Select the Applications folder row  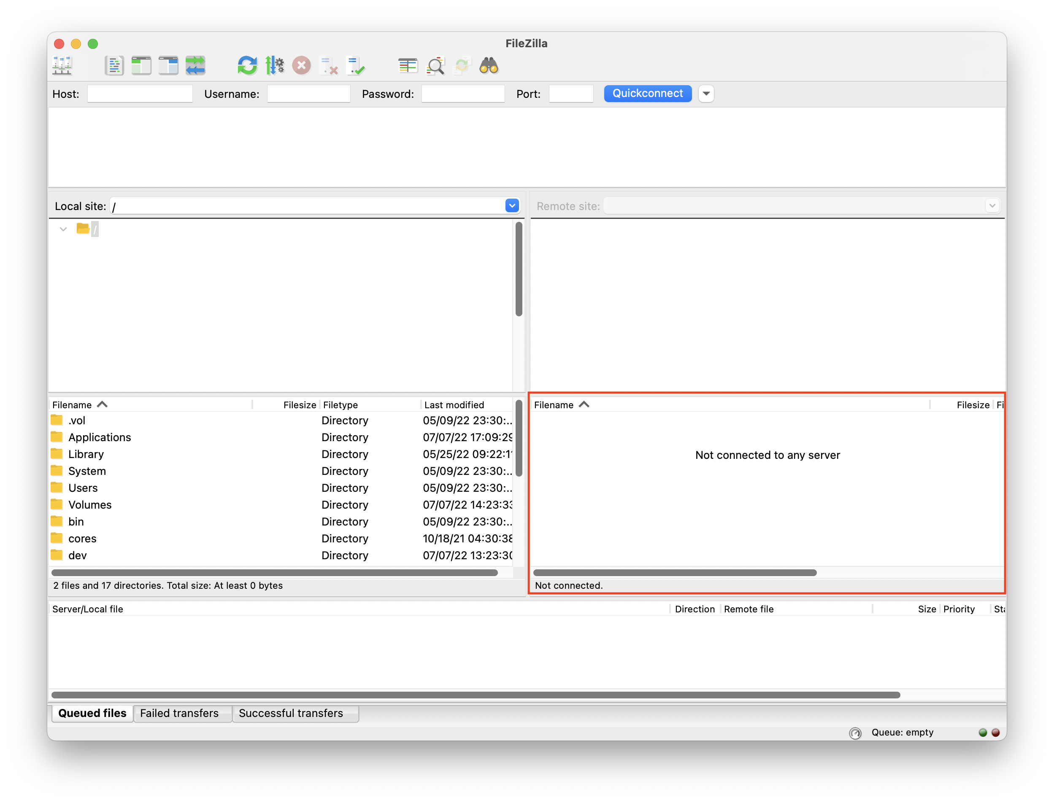pos(100,437)
